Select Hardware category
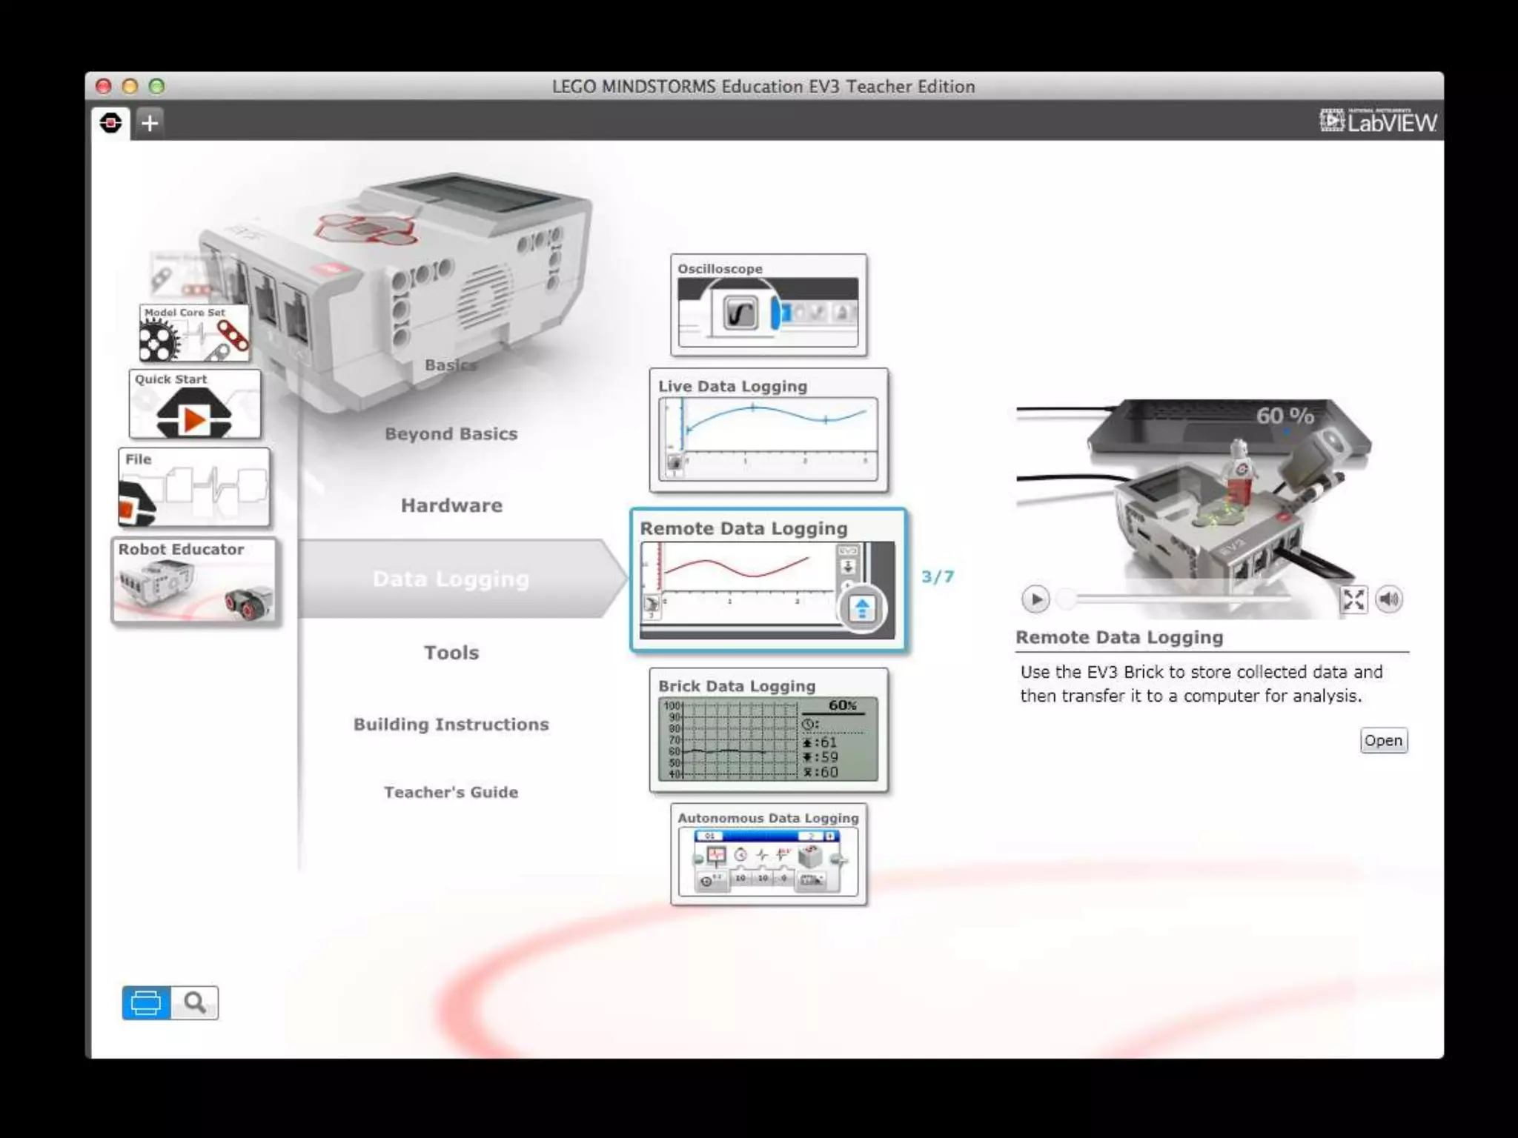Viewport: 1518px width, 1138px height. (x=451, y=505)
